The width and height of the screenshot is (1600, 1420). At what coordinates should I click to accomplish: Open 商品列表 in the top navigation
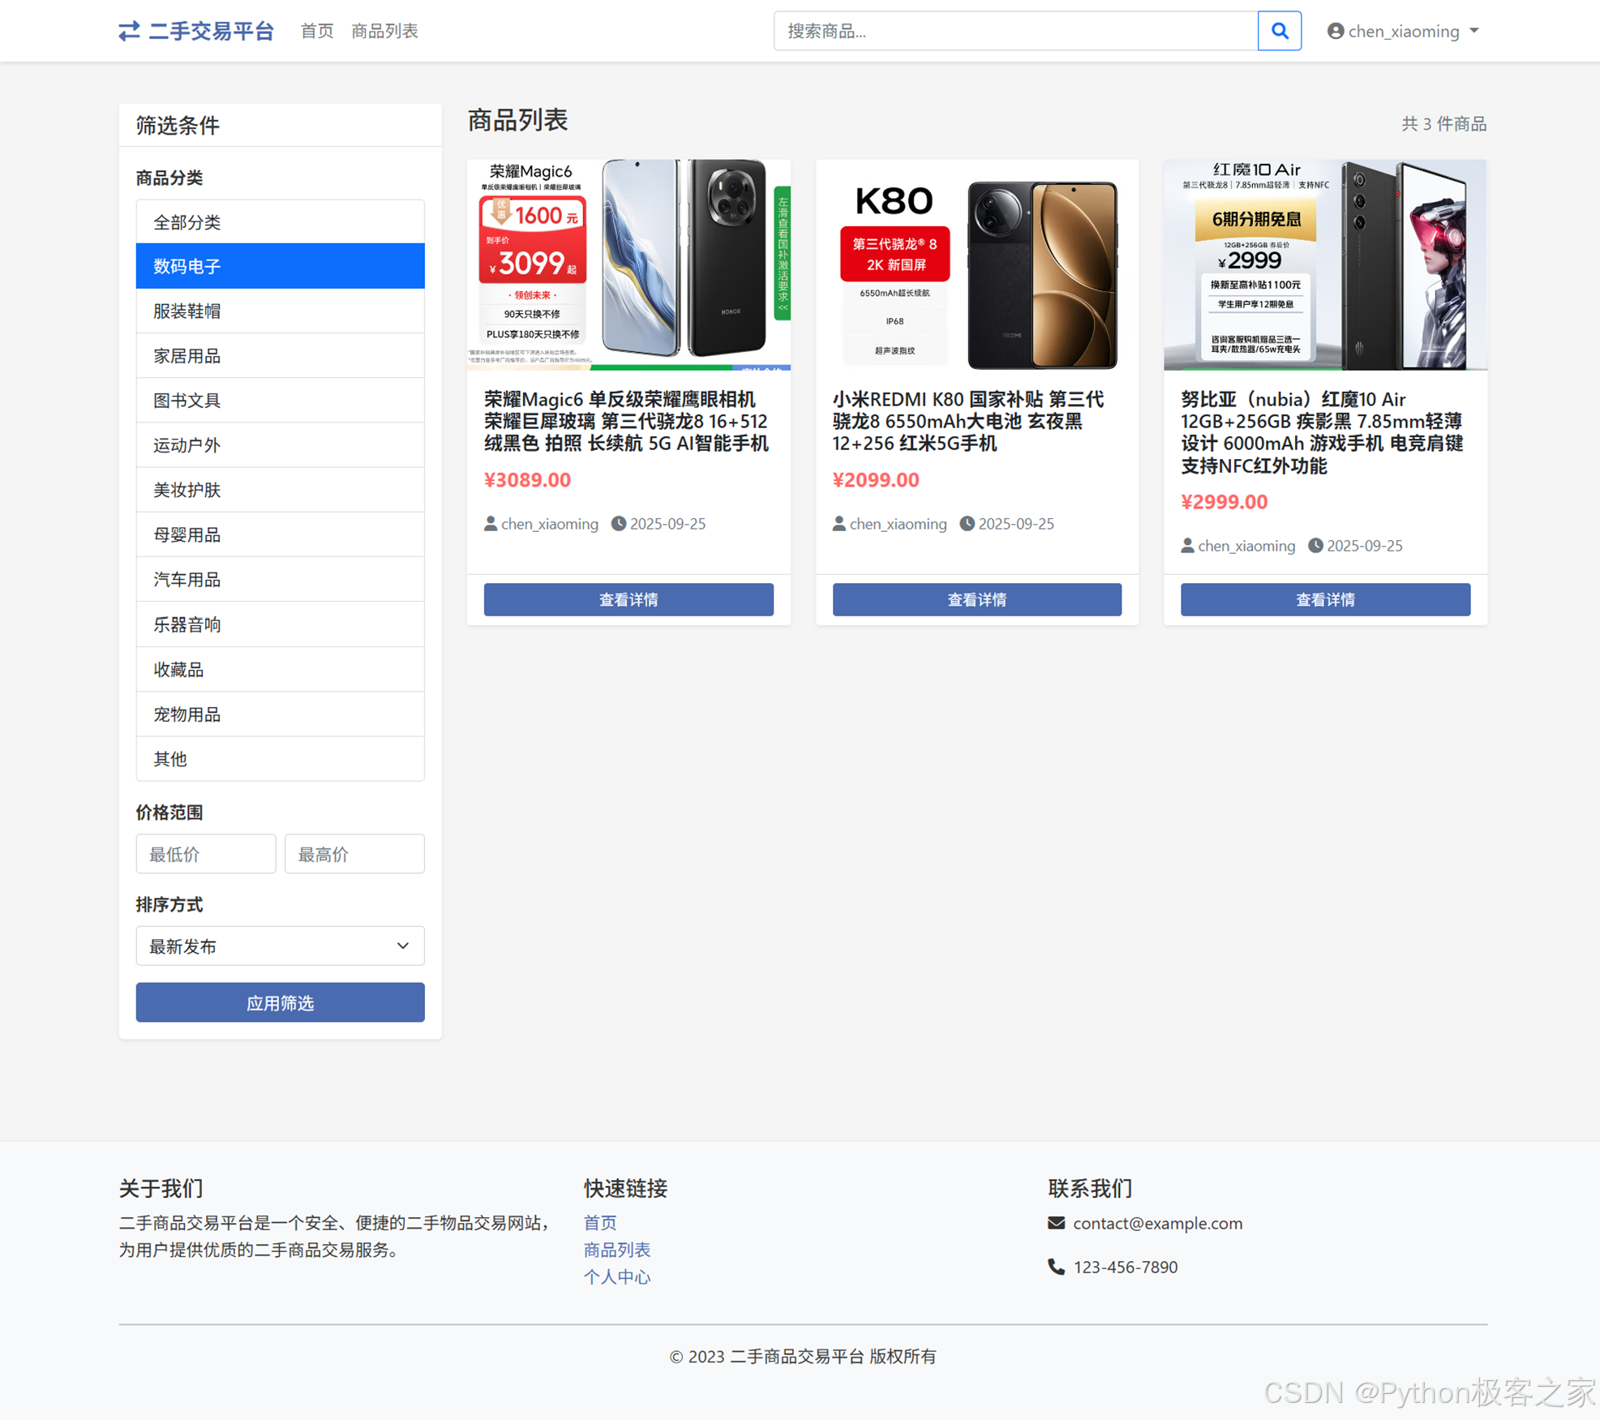(x=384, y=31)
